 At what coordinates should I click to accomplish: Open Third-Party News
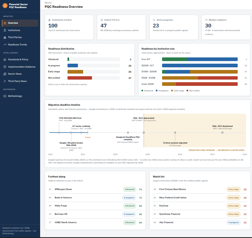(x=20, y=81)
